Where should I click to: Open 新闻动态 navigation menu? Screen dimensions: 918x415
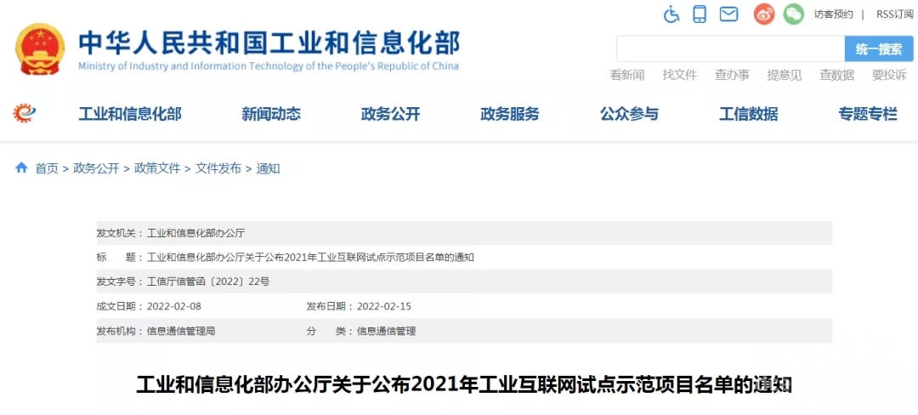tap(271, 114)
